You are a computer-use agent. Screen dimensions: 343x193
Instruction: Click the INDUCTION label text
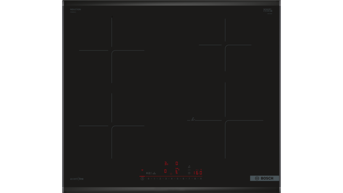click(x=75, y=10)
